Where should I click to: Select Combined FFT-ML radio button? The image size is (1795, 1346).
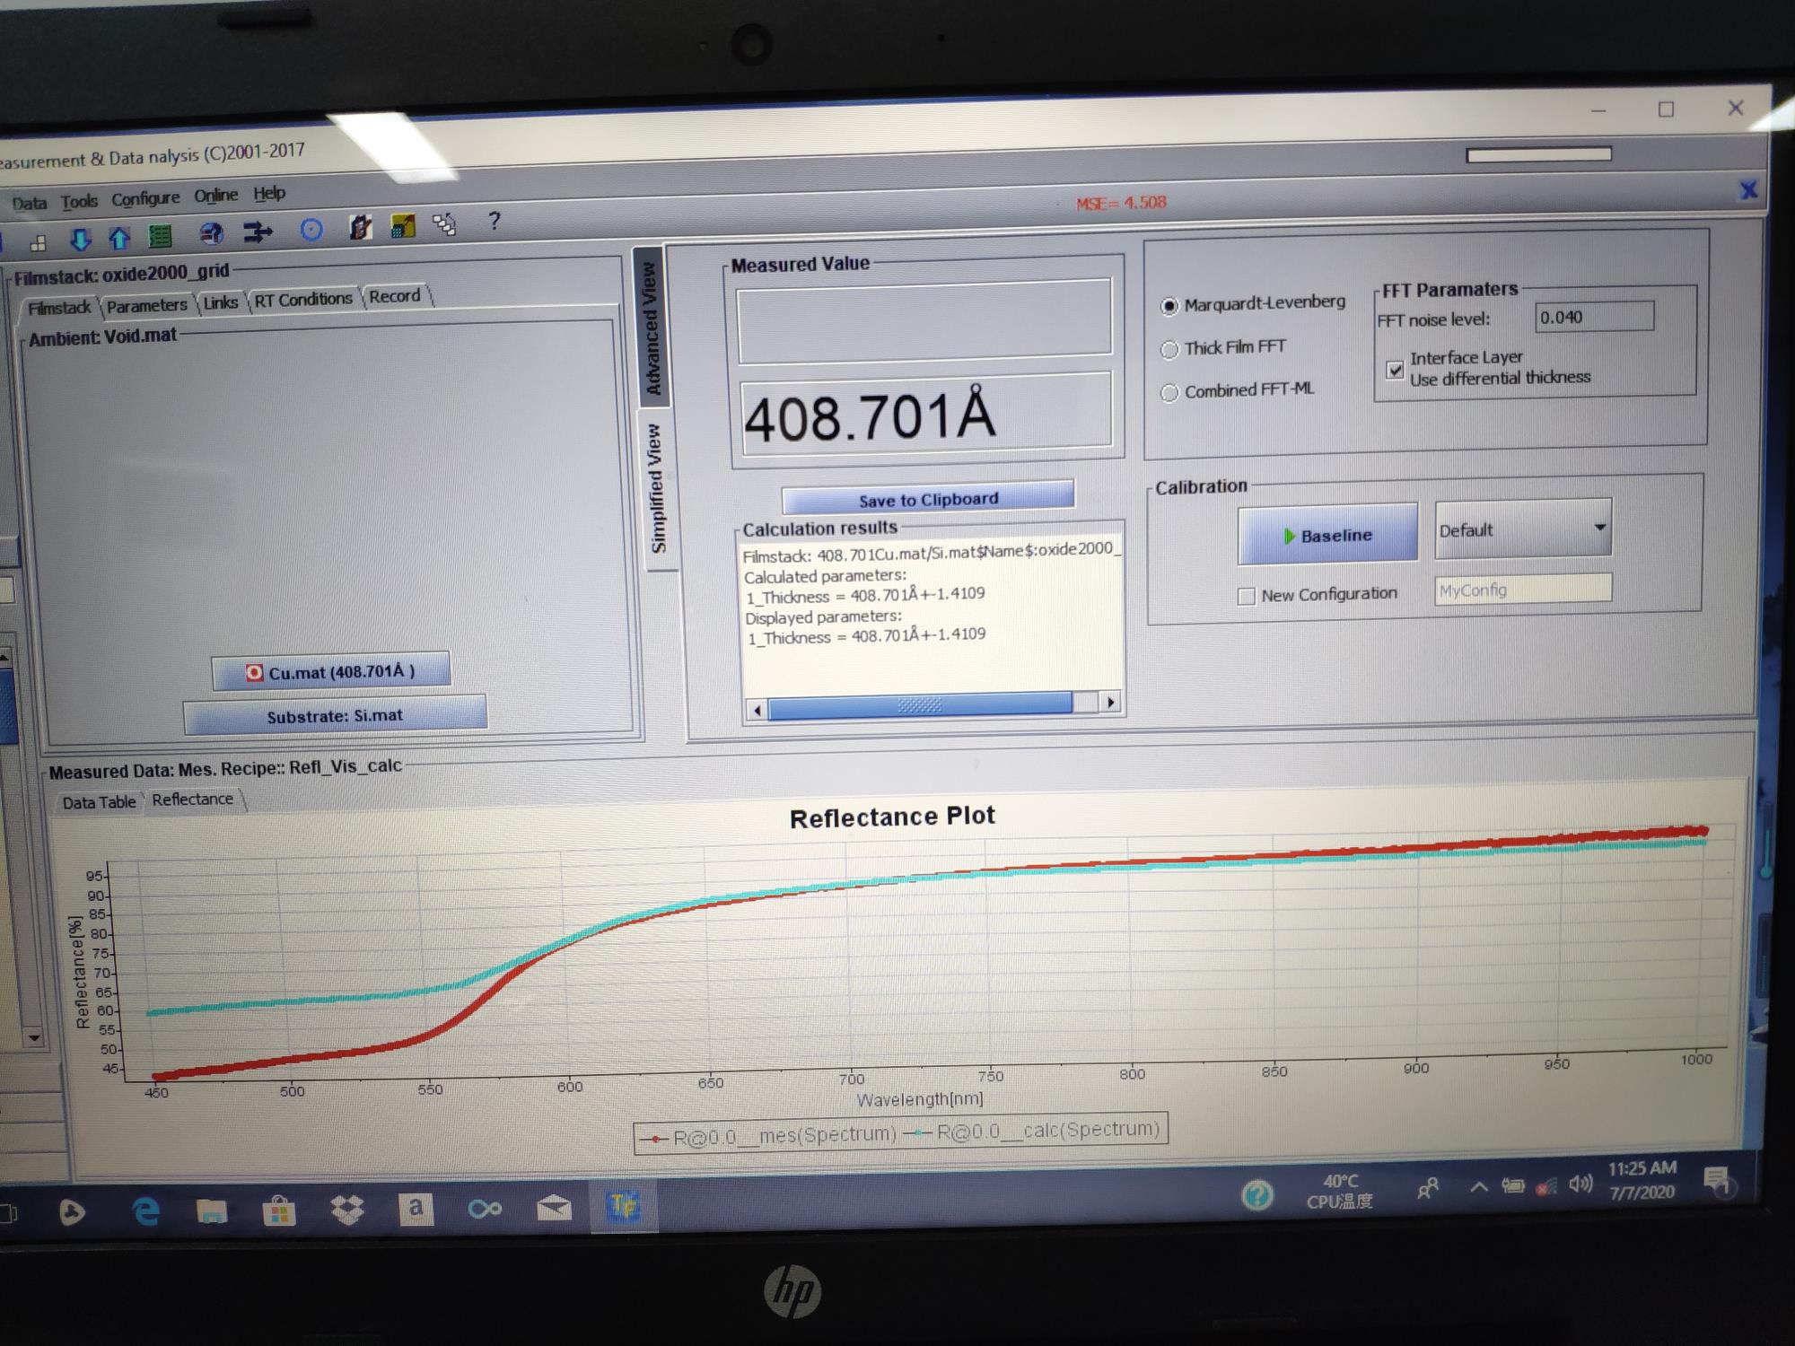point(1169,393)
